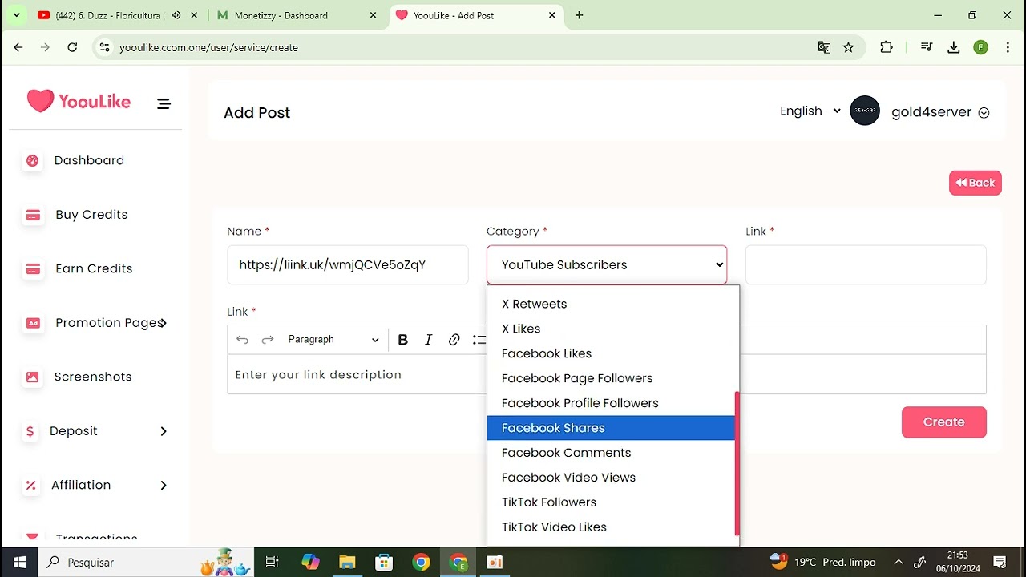Click the Affiliation percent icon
1026x577 pixels.
coord(30,485)
